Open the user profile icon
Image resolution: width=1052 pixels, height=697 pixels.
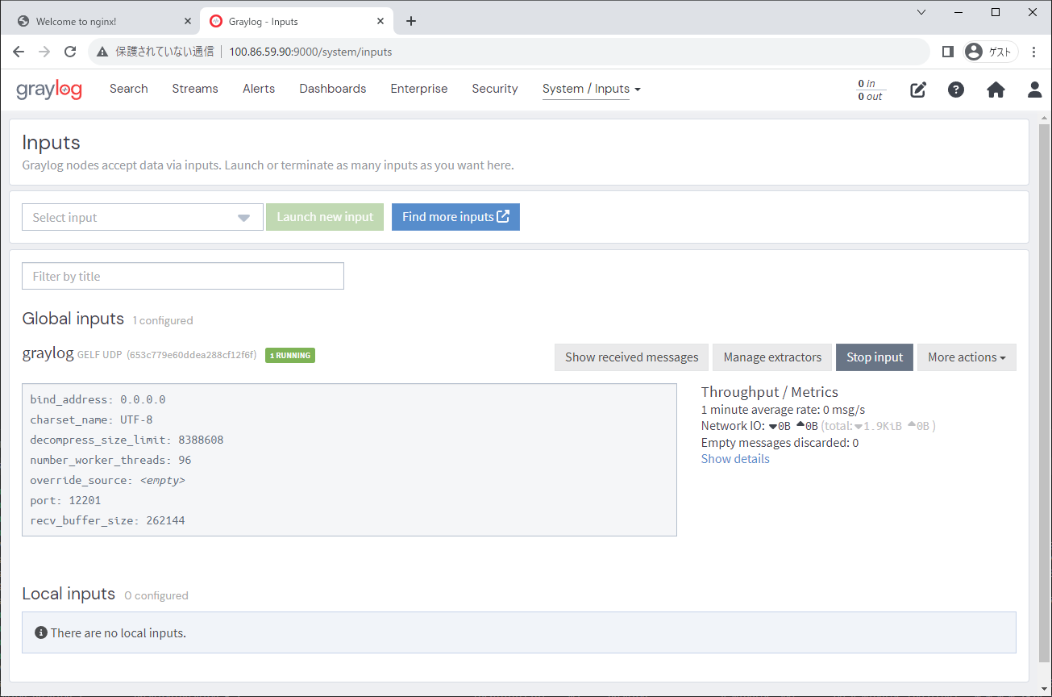[1034, 90]
